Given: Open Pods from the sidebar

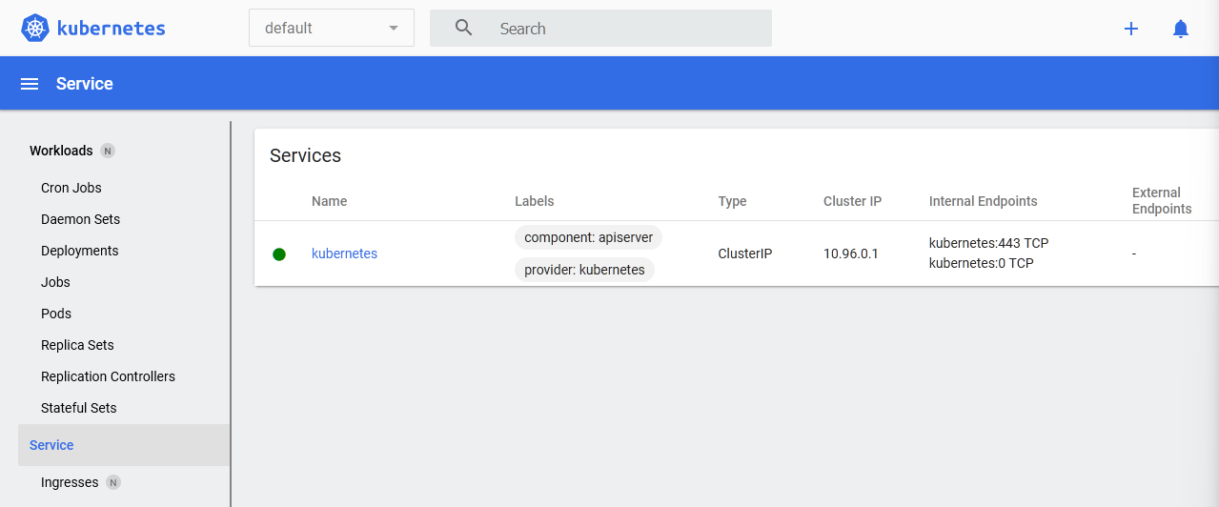Looking at the screenshot, I should 56,314.
